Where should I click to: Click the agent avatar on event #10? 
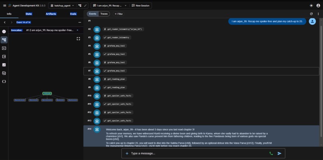(x=97, y=96)
